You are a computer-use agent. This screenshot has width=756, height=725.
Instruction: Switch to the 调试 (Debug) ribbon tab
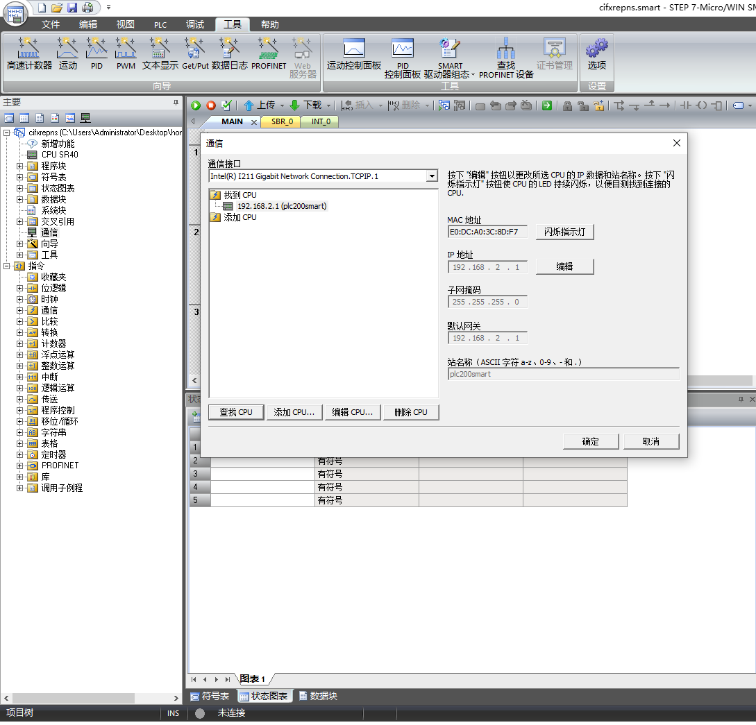[x=195, y=24]
